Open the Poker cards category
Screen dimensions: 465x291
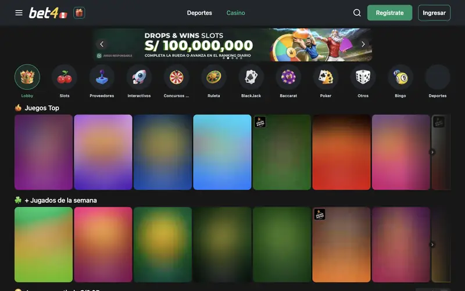point(325,77)
